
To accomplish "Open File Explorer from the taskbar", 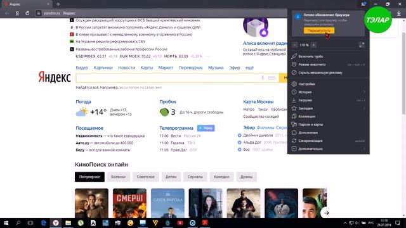I will [68, 223].
